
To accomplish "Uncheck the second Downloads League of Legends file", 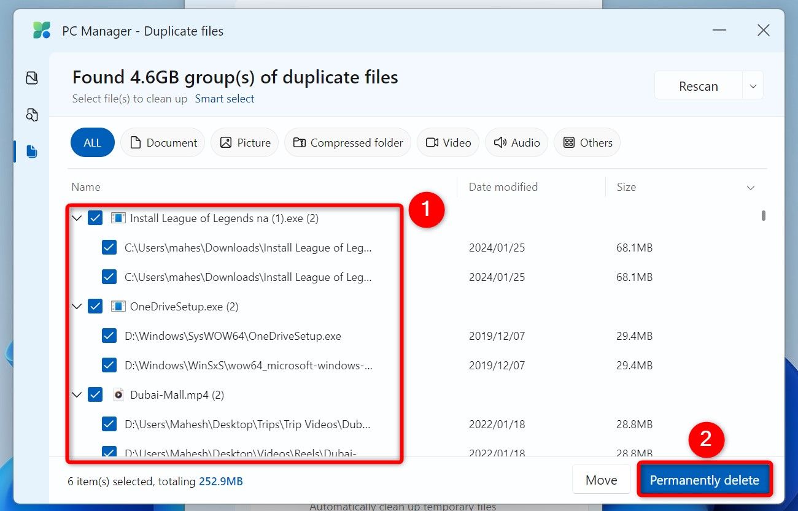I will pos(109,277).
